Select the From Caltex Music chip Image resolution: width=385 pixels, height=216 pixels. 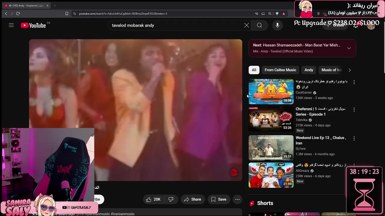click(280, 70)
